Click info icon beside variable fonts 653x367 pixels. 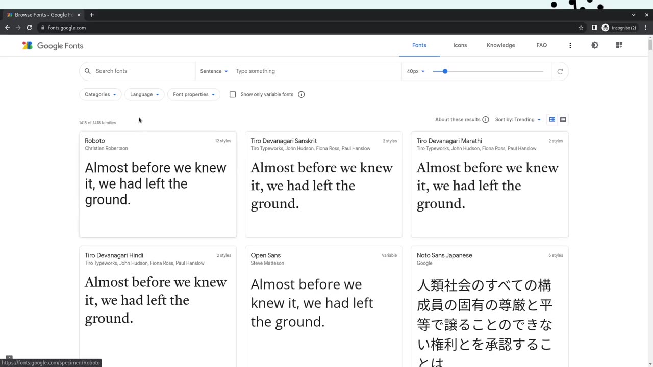click(x=301, y=94)
